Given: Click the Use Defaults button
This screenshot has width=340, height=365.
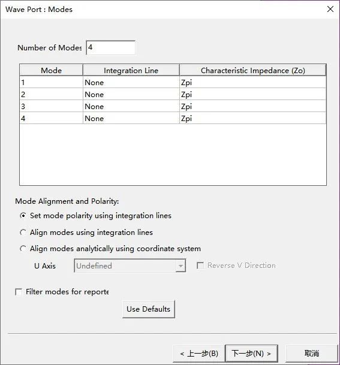Looking at the screenshot, I should 149,309.
